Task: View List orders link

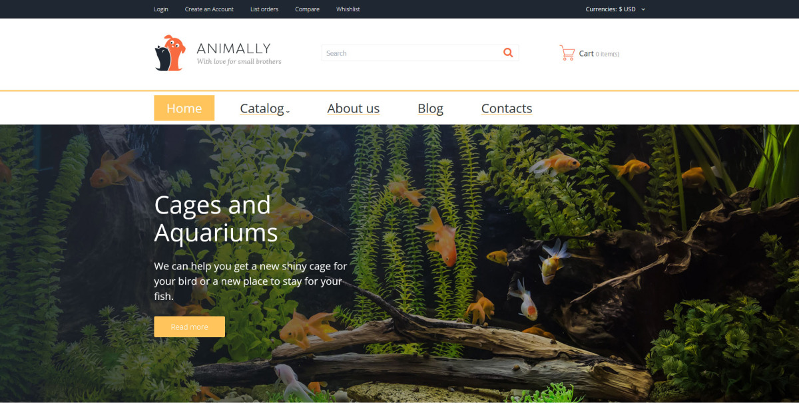Action: tap(264, 9)
